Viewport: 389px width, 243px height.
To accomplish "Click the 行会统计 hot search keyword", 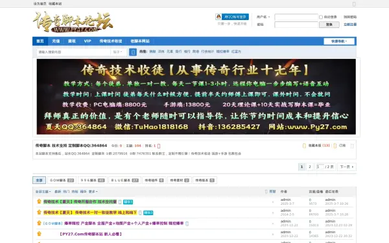I will [207, 52].
